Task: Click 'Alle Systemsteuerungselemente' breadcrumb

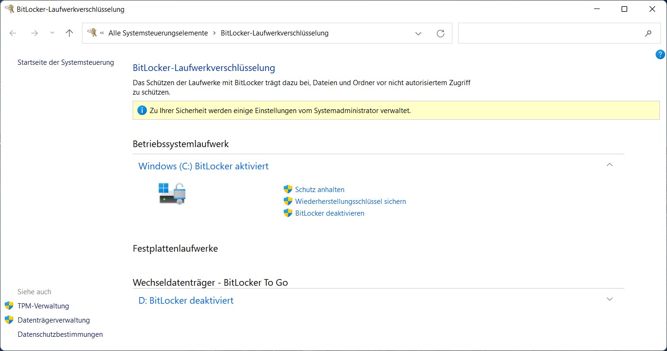Action: coord(158,33)
